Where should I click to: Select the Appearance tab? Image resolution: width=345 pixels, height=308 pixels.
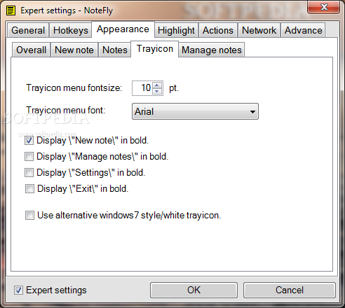click(123, 29)
